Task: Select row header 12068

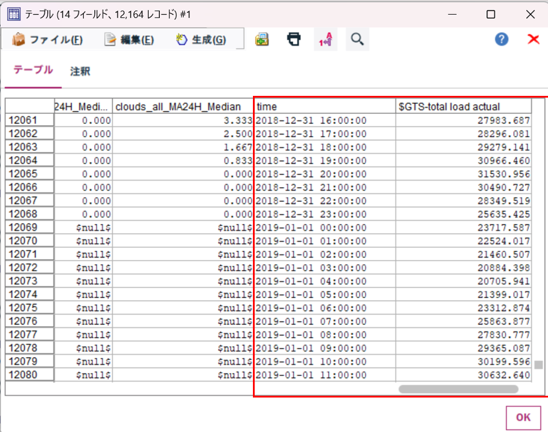Action: pos(30,214)
